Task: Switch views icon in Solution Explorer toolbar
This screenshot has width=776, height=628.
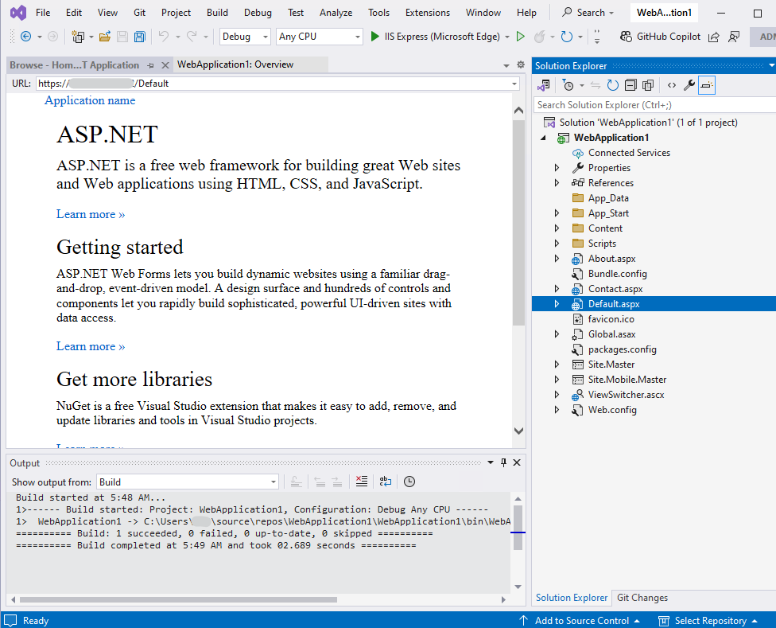Action: tap(543, 85)
